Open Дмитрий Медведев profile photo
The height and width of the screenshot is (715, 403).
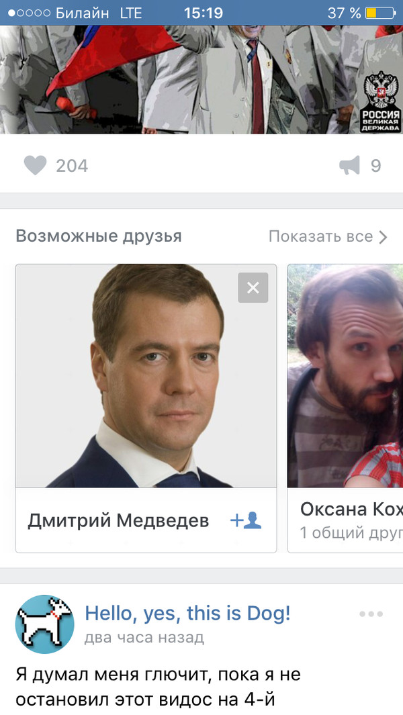point(146,376)
